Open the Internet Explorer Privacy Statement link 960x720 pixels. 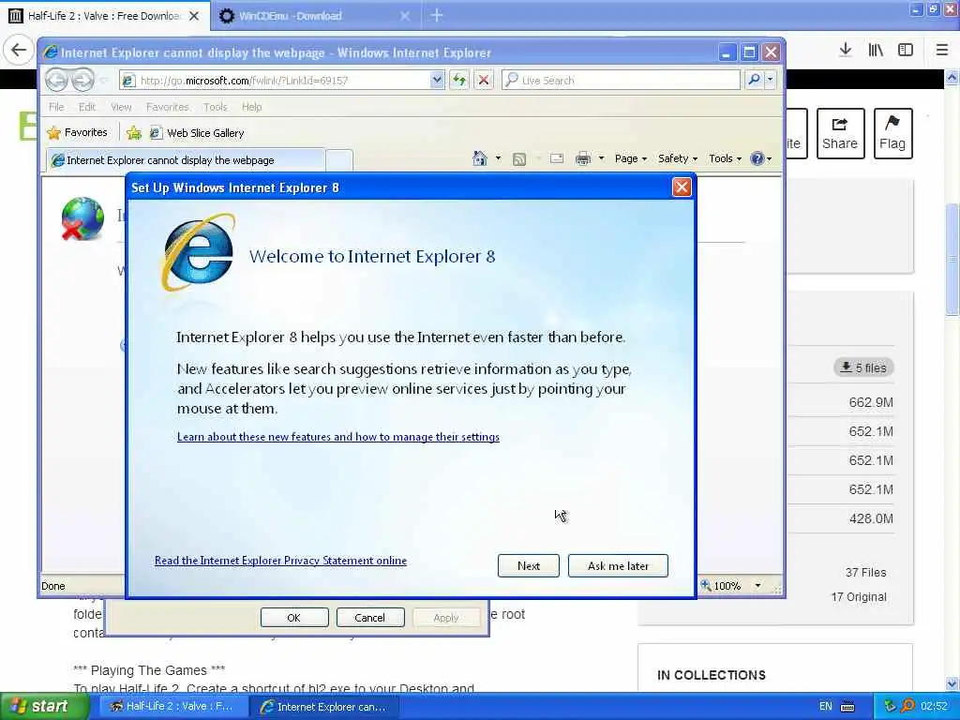(280, 561)
